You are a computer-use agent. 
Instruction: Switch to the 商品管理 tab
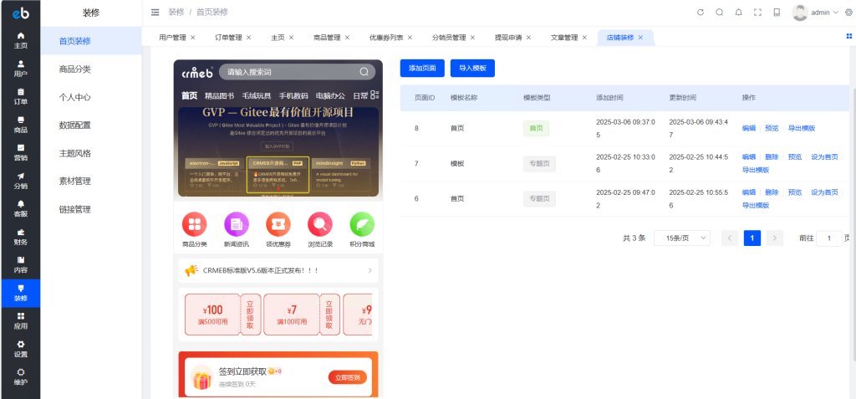327,38
